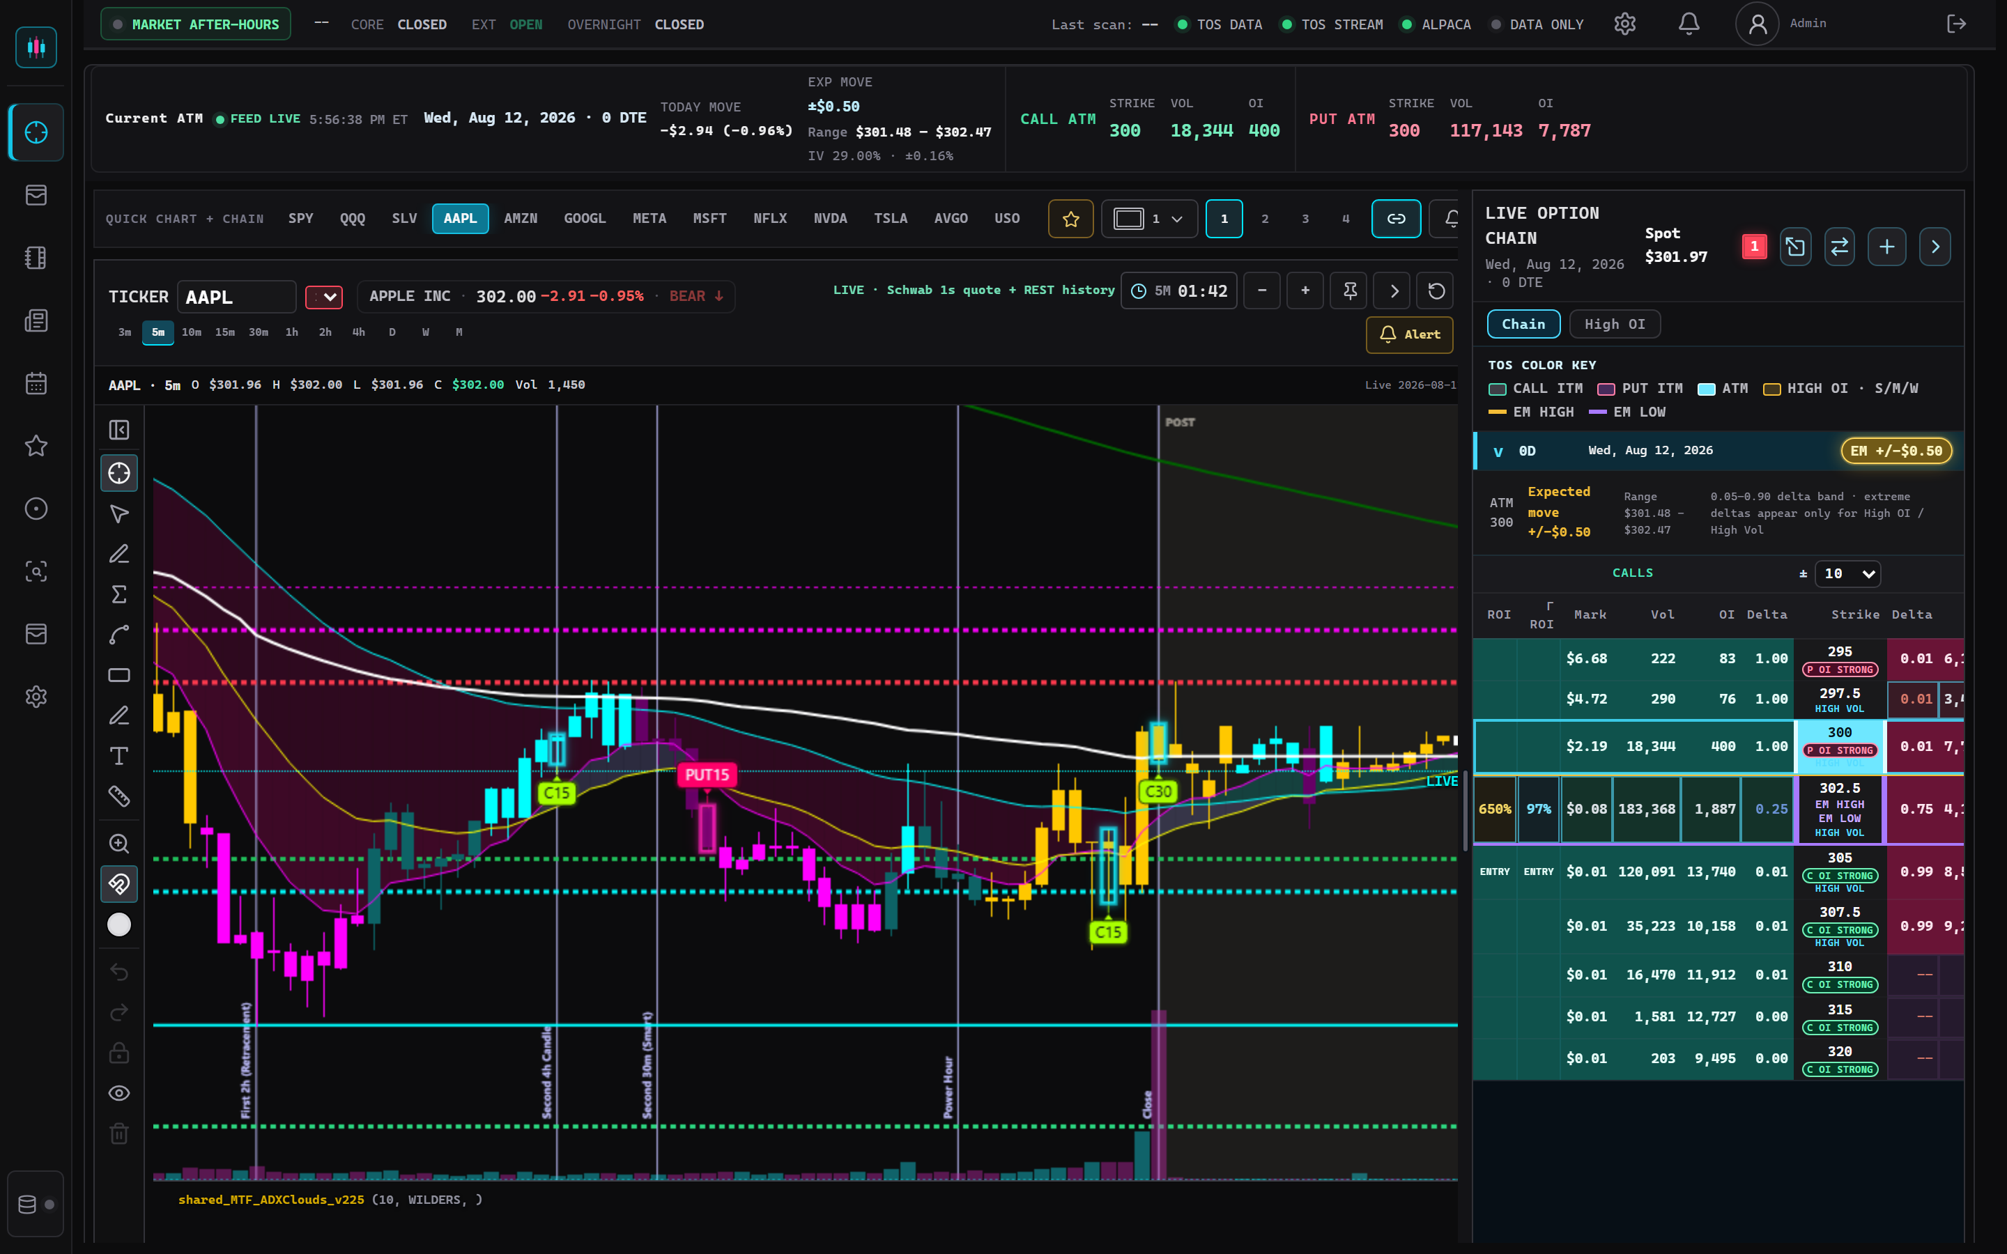
Task: Open the candlestick app logo in sidebar
Action: click(36, 47)
